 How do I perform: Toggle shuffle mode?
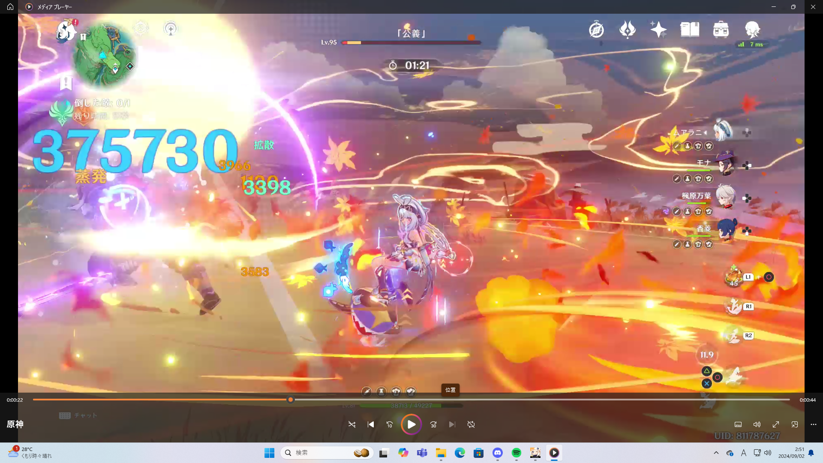[x=352, y=424]
